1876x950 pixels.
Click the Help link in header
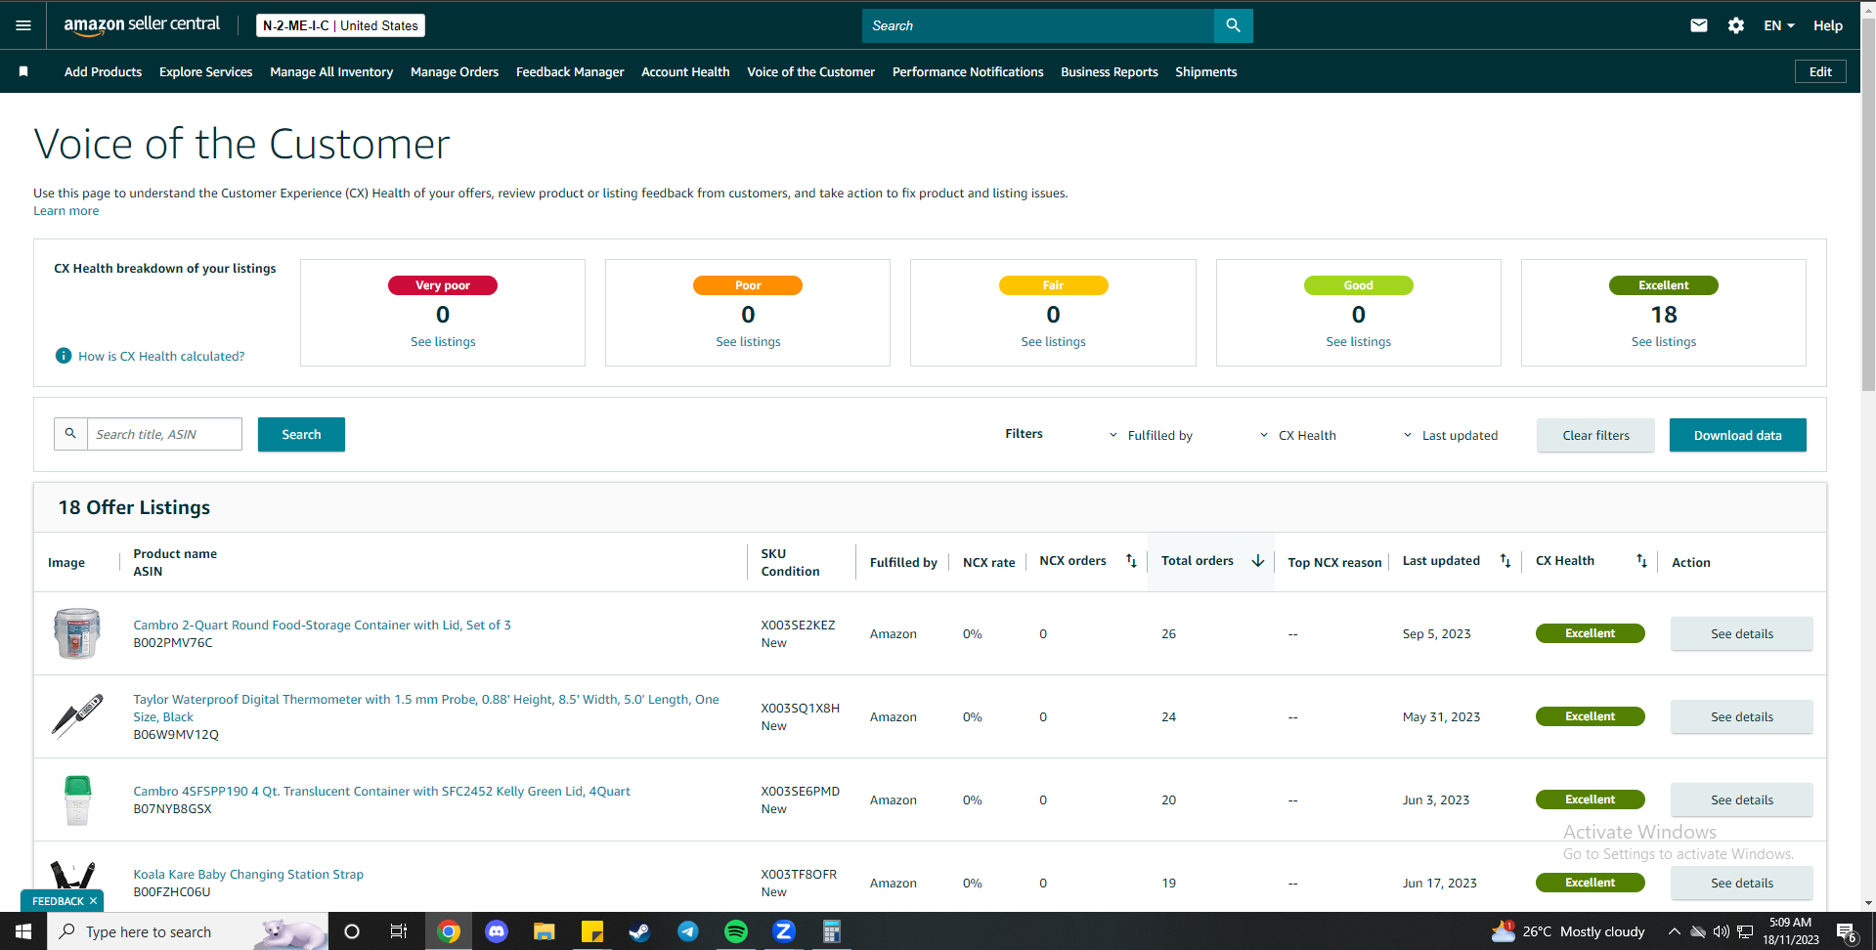1827,25
